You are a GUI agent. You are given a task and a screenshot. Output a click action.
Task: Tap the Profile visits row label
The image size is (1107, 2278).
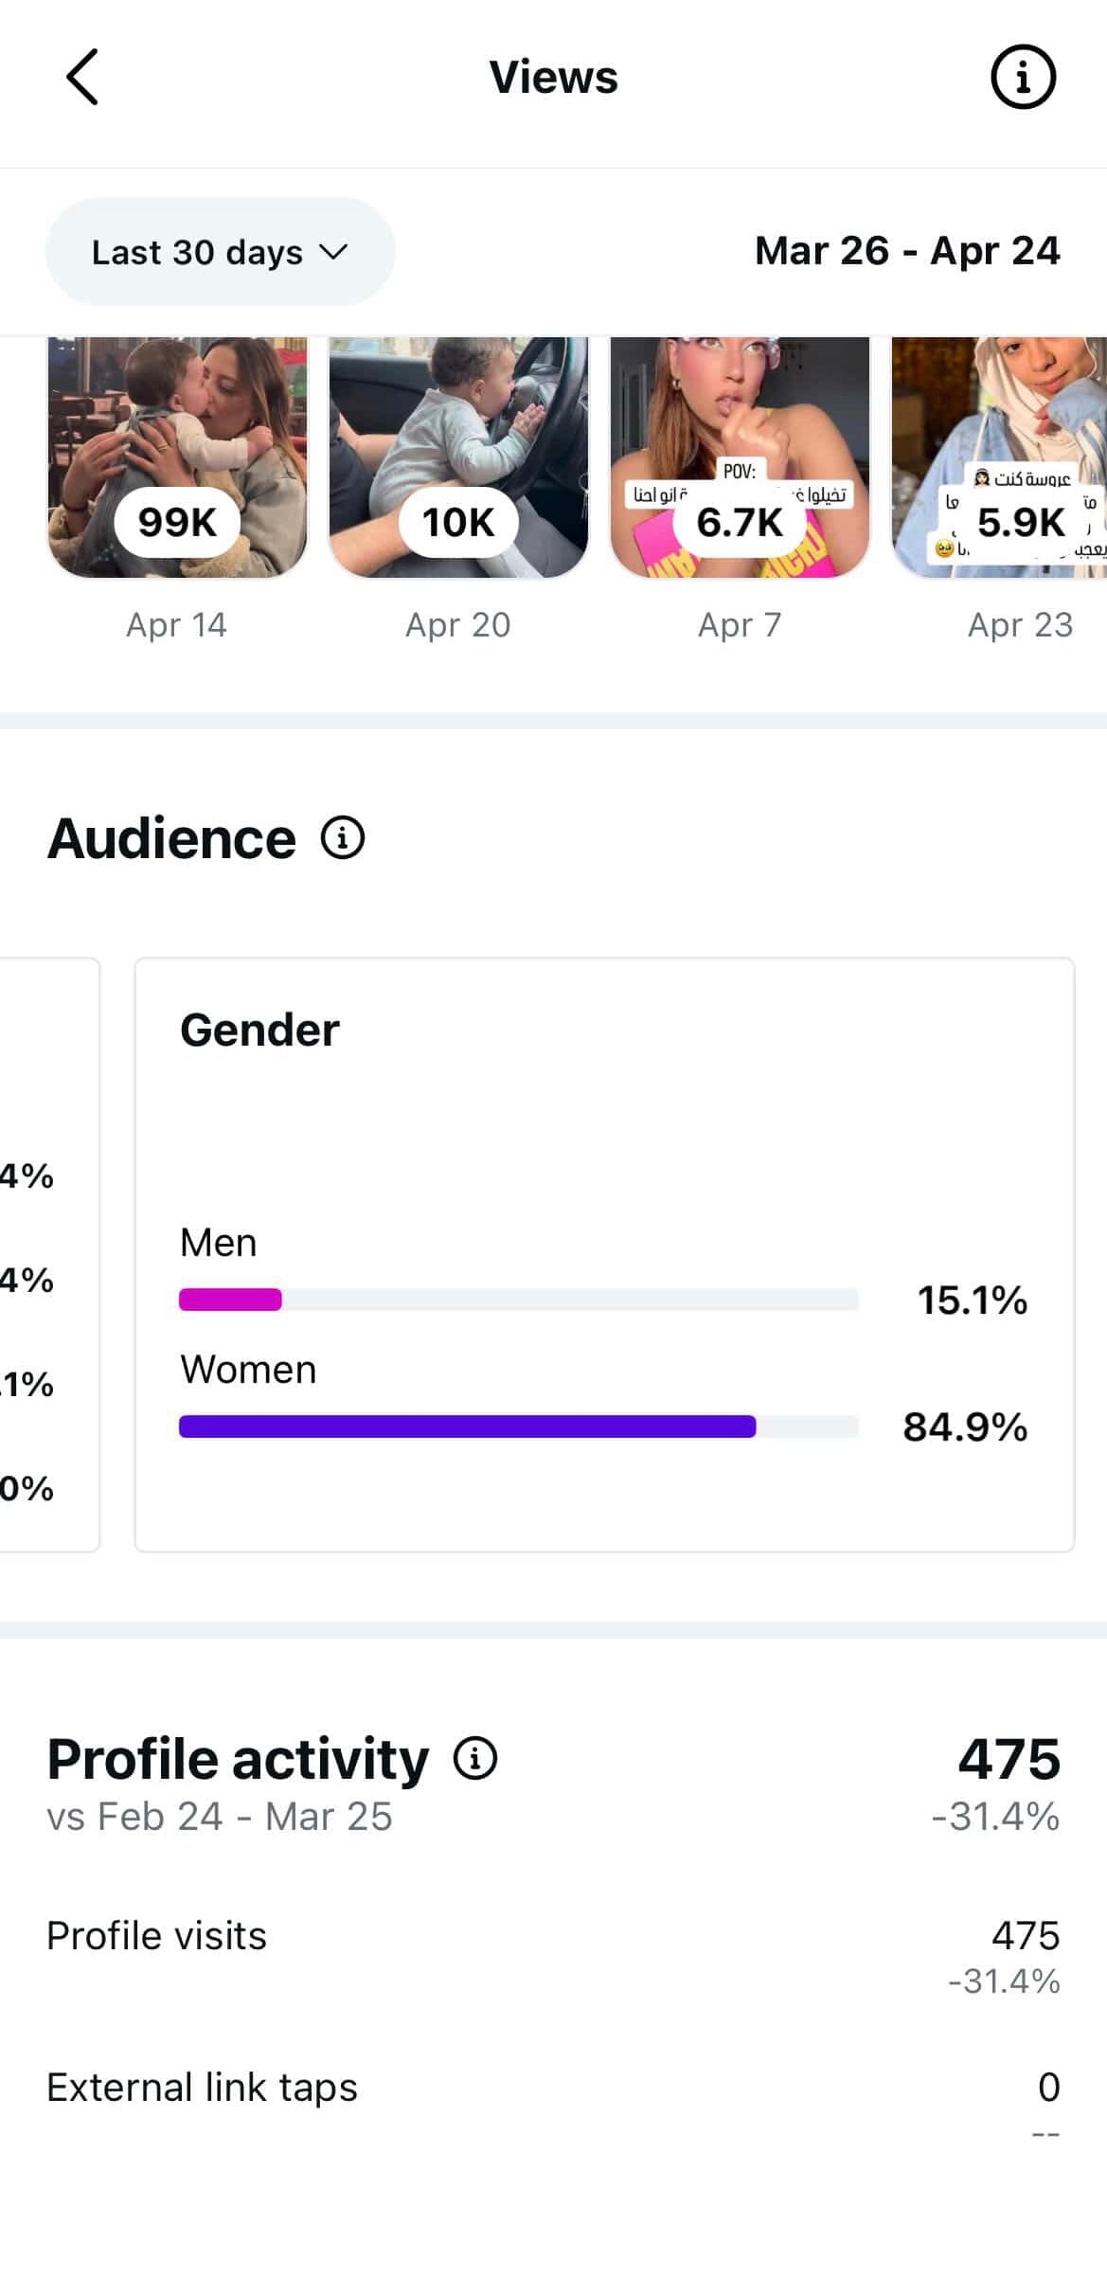(x=156, y=1935)
